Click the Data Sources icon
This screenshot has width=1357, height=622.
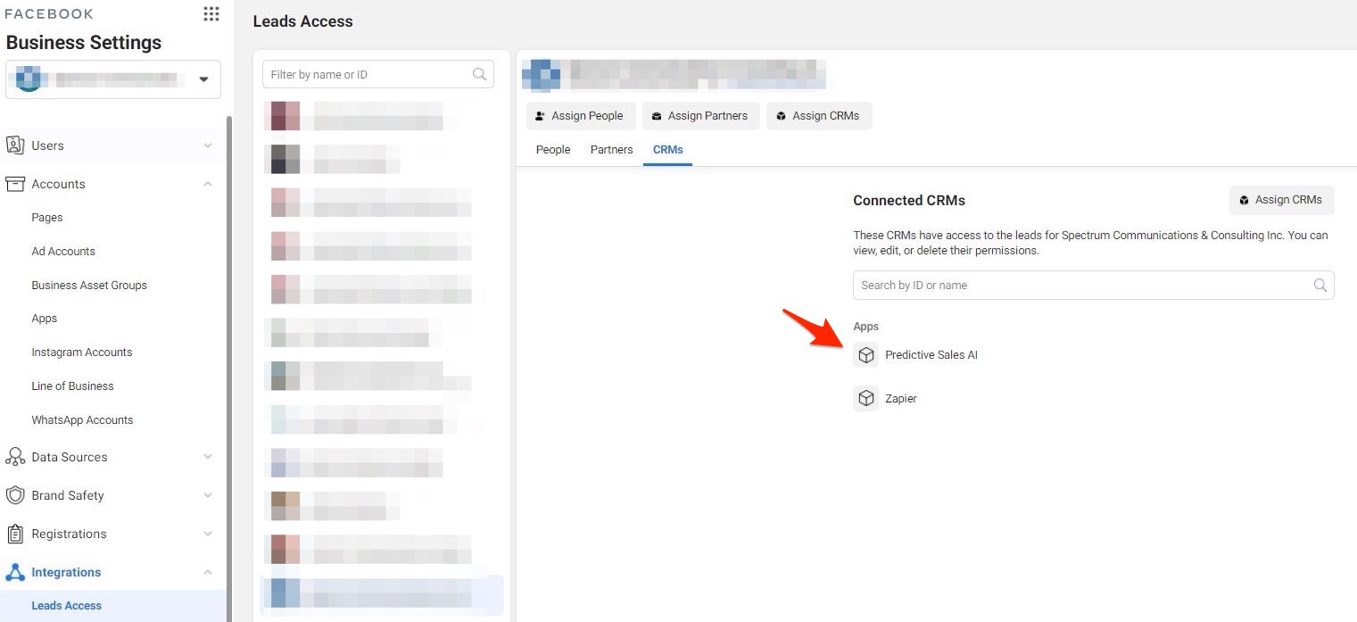pyautogui.click(x=15, y=457)
